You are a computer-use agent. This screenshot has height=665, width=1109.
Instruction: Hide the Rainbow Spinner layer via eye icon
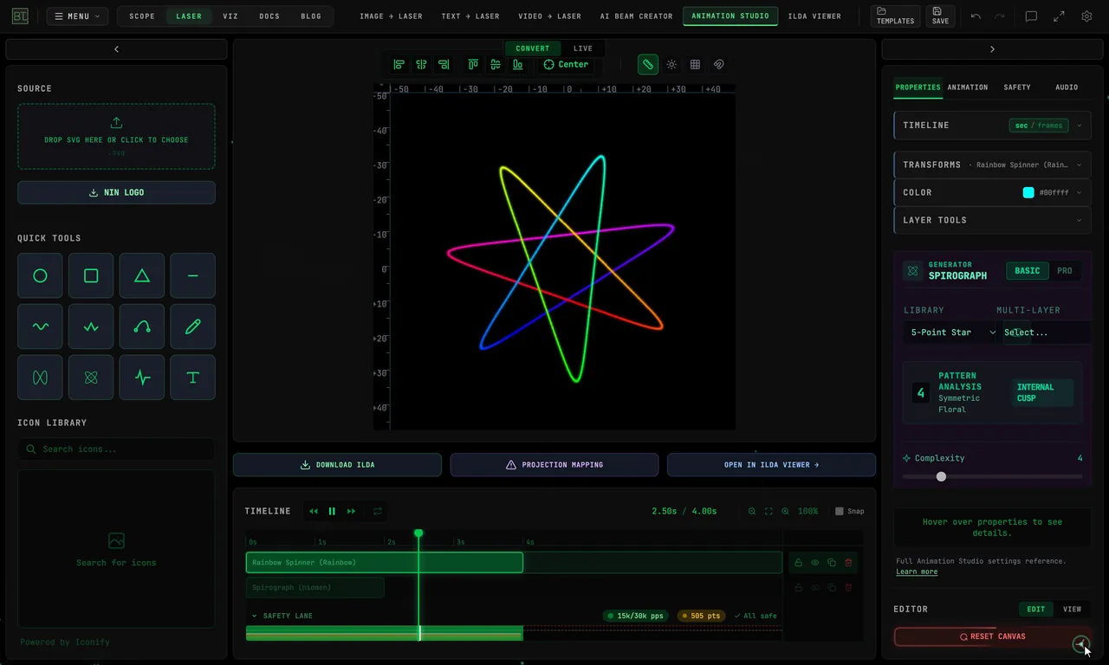(x=815, y=563)
